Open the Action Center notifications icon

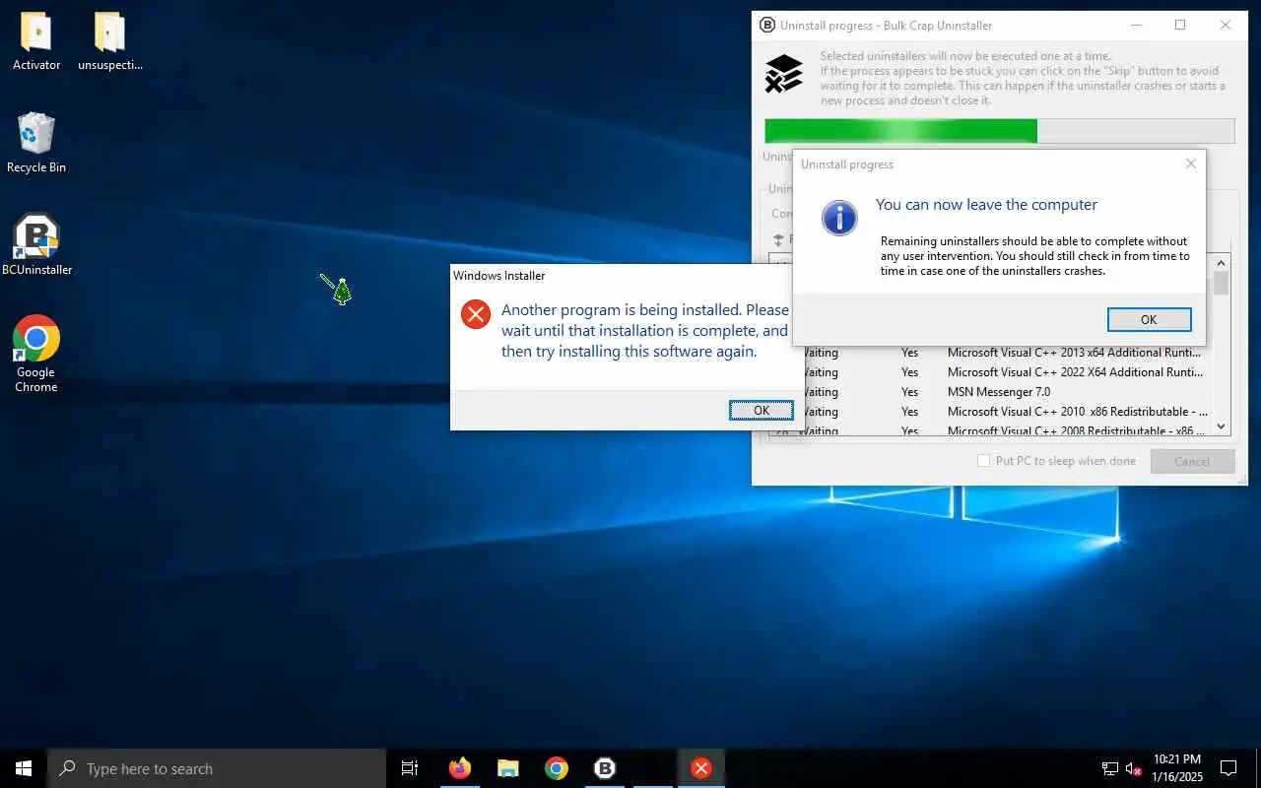pos(1228,768)
